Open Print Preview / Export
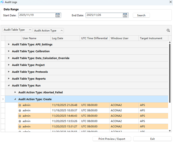 tap(112, 139)
